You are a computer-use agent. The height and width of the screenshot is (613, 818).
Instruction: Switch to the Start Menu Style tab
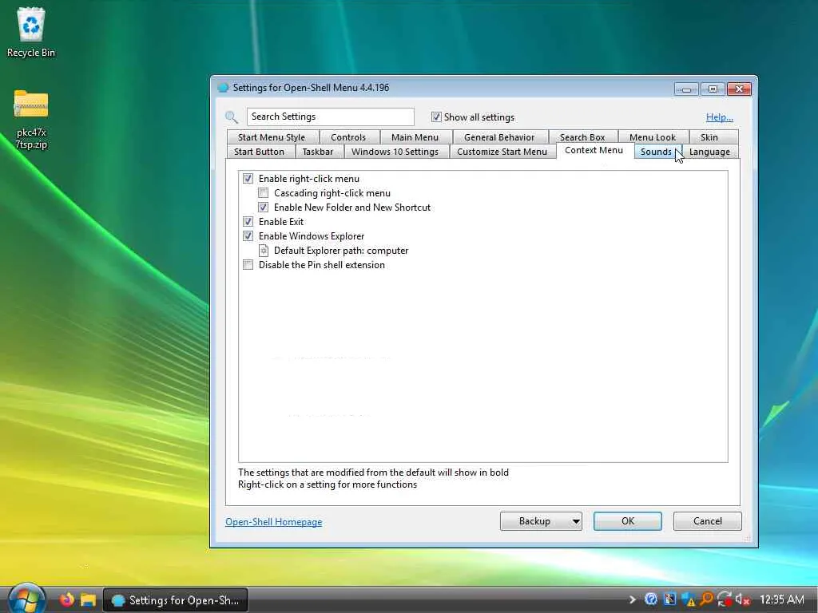point(272,137)
